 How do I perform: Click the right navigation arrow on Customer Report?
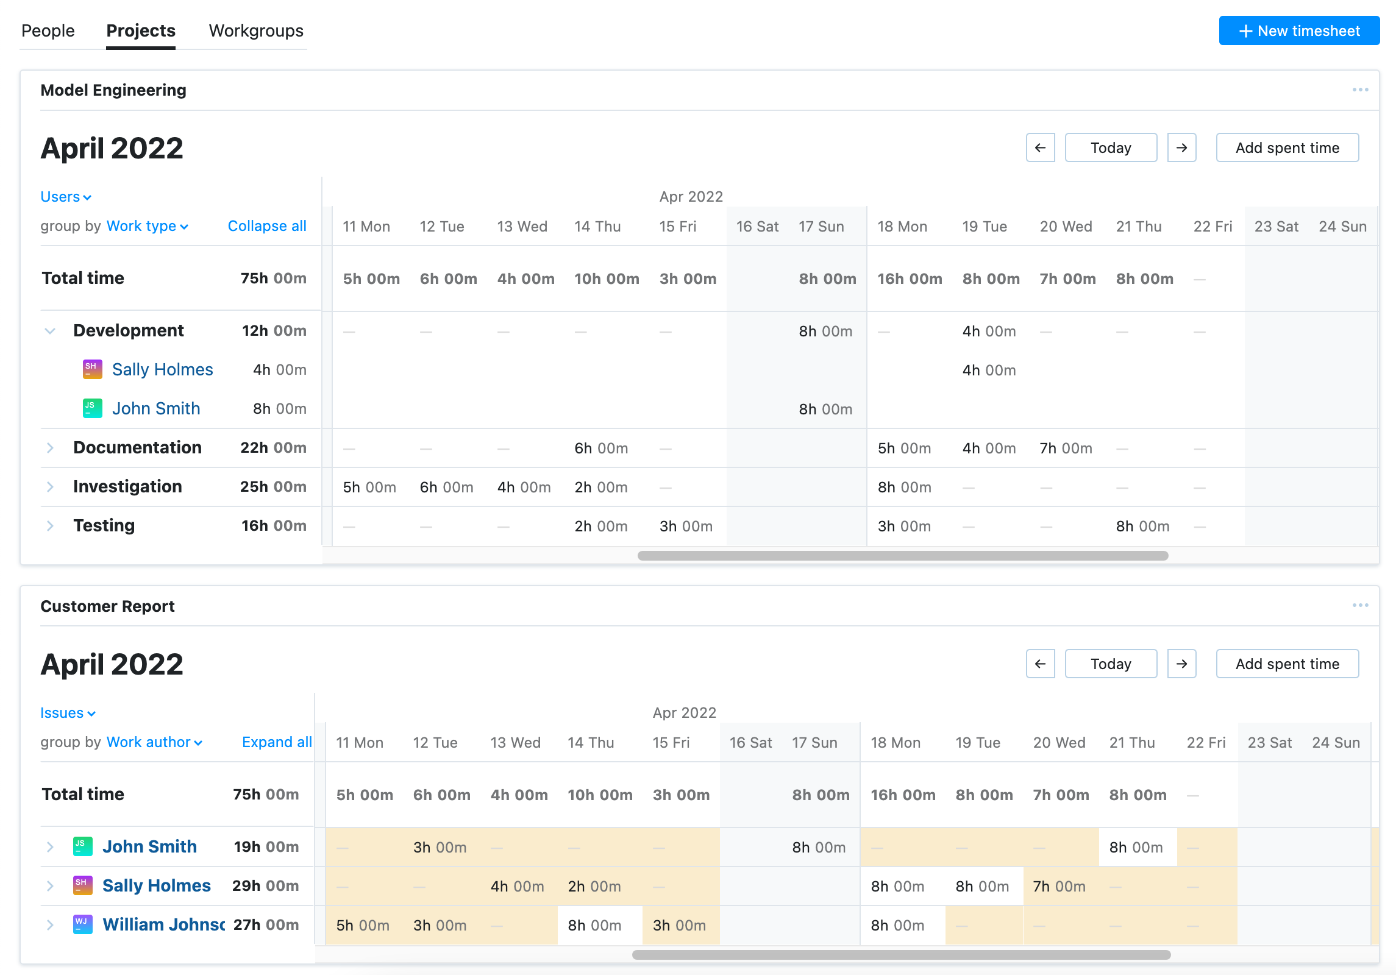click(x=1182, y=664)
